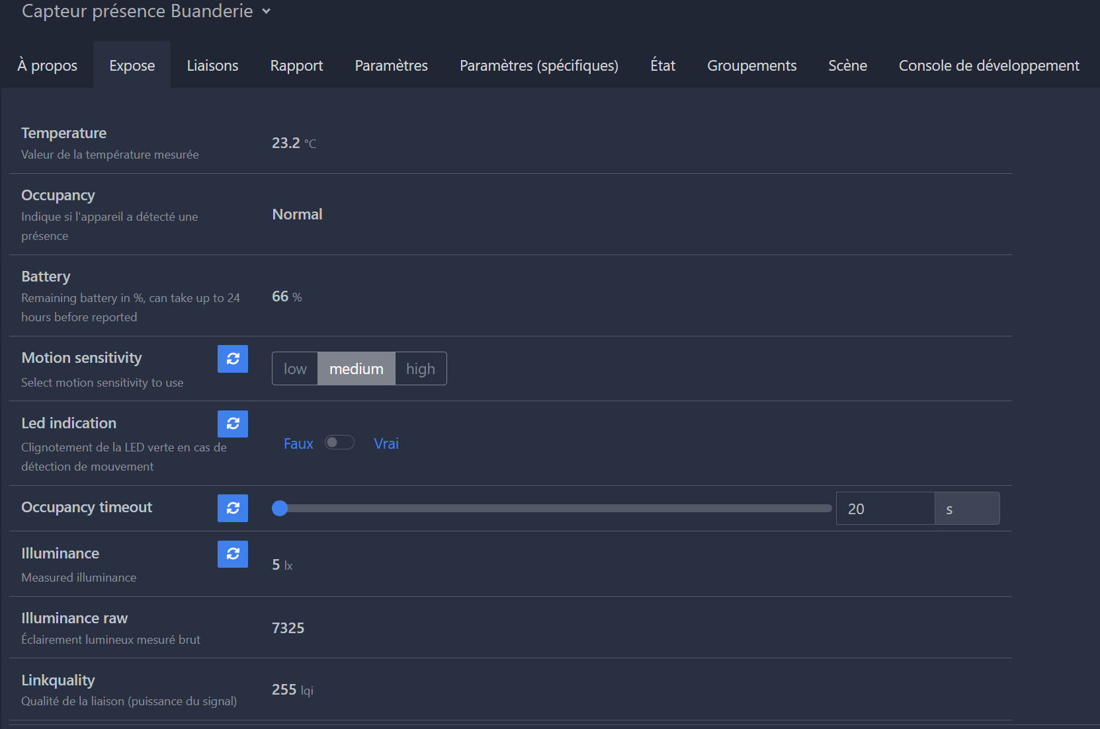
Task: Click the text 'Éclairement lumineux mesuré brut'
Action: 110,640
